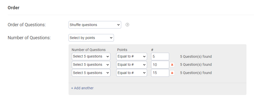Delete the row with 15 points
This screenshot has width=254, height=100.
coord(172,73)
